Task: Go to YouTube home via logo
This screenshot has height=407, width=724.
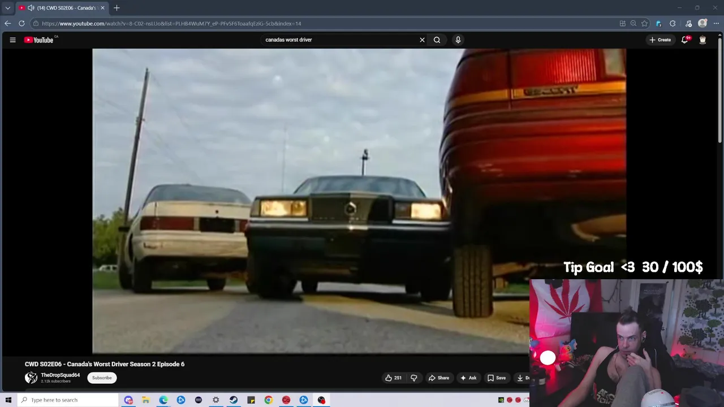Action: [x=39, y=40]
